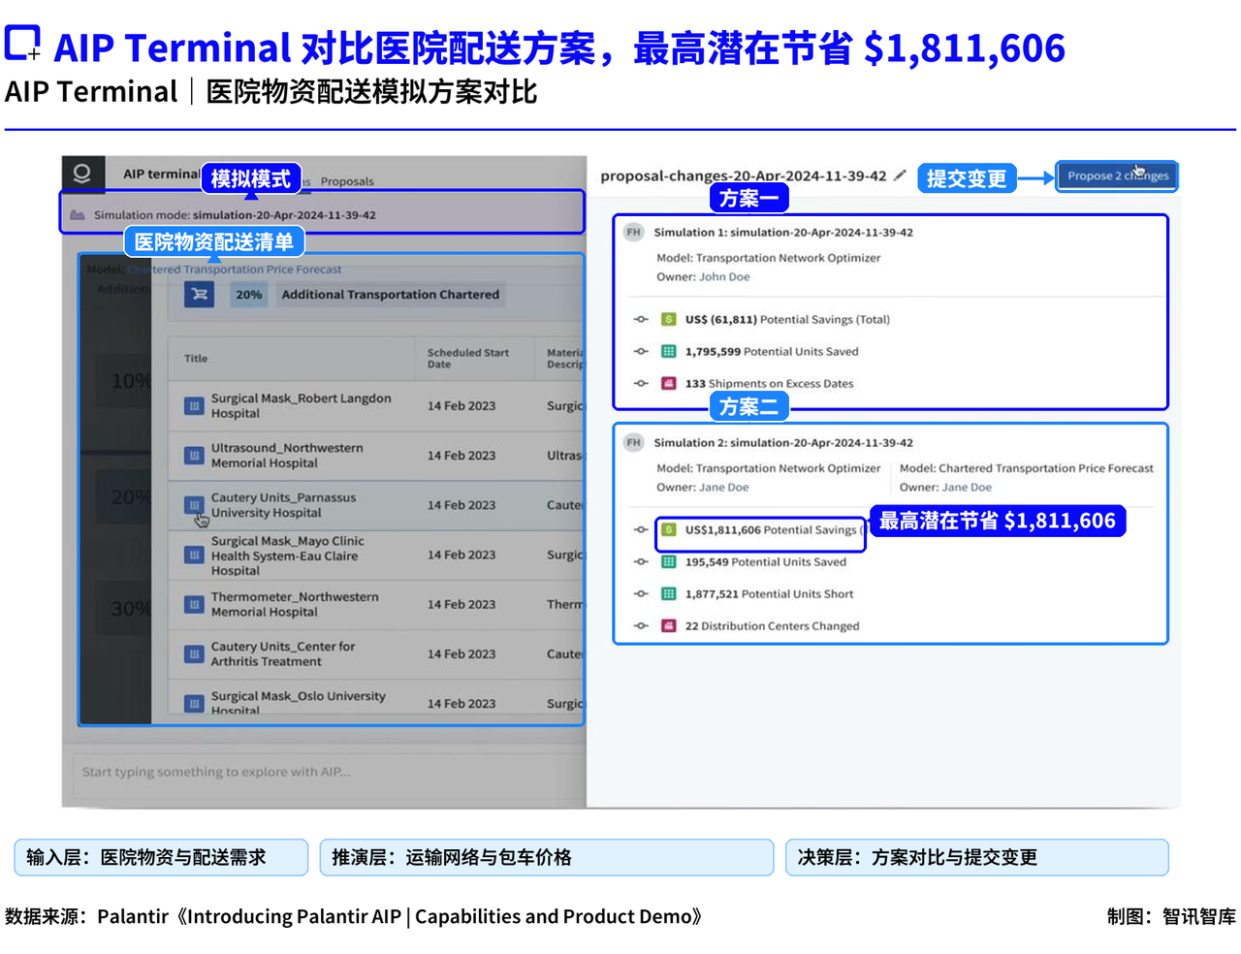
Task: Click the 20% badge beside Additional Transportation Chartered
Action: (249, 294)
